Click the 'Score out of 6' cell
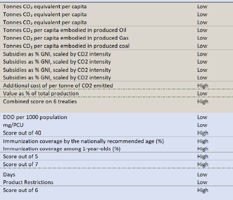 [x=21, y=190]
